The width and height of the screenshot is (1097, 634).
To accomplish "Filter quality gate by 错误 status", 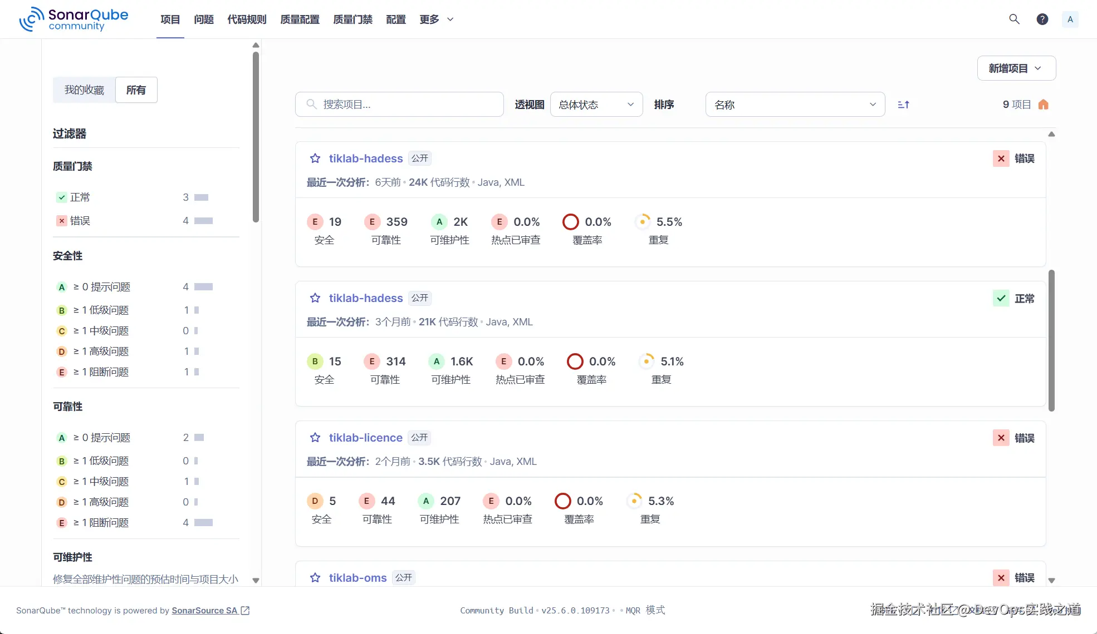I will (80, 221).
